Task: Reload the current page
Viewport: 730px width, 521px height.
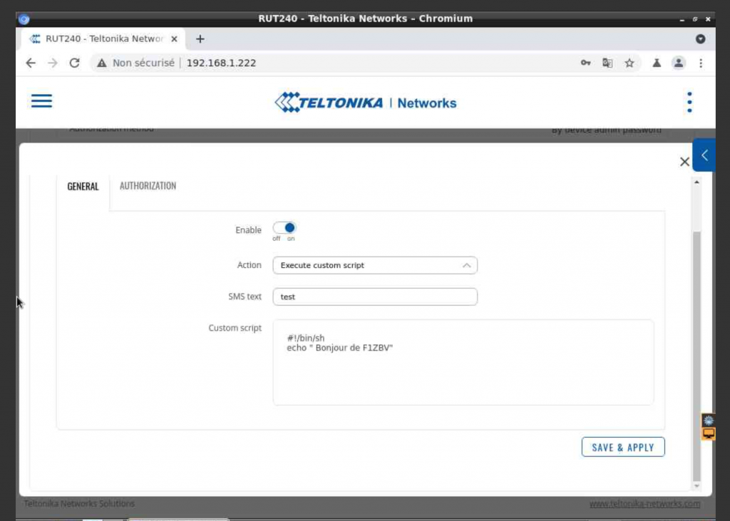Action: (x=74, y=63)
